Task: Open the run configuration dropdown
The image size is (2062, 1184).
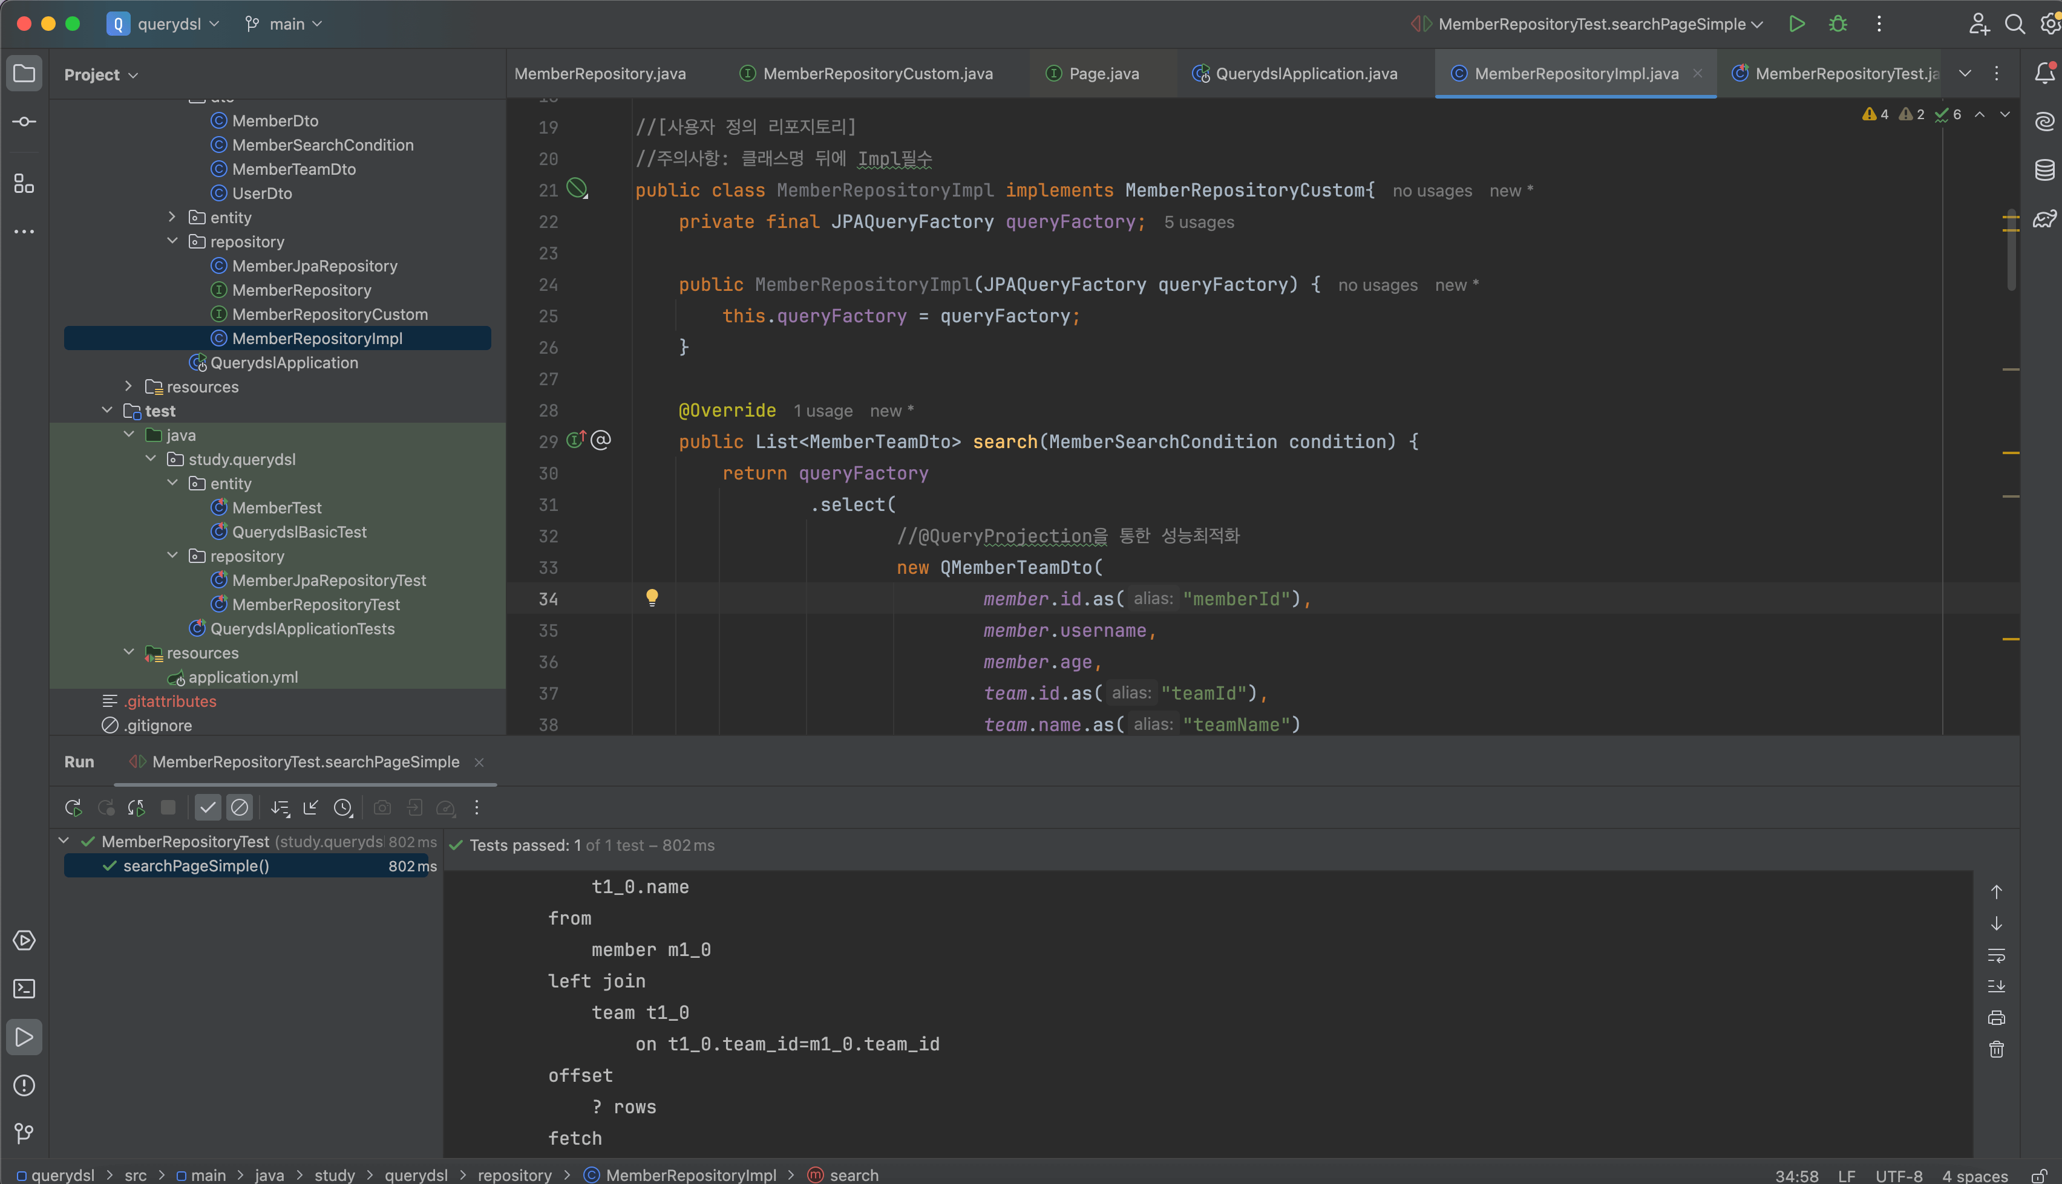Action: click(x=1587, y=24)
